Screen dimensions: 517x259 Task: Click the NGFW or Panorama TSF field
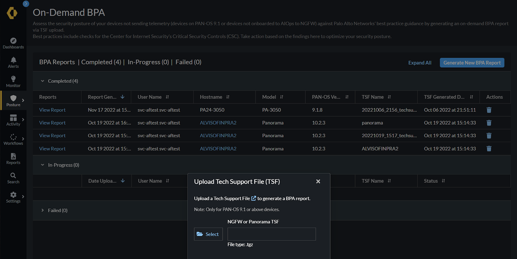click(271, 234)
